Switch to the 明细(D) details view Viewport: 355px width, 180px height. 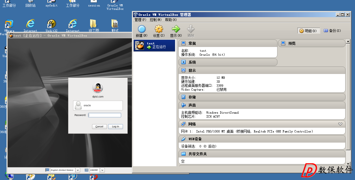pyautogui.click(x=308, y=31)
